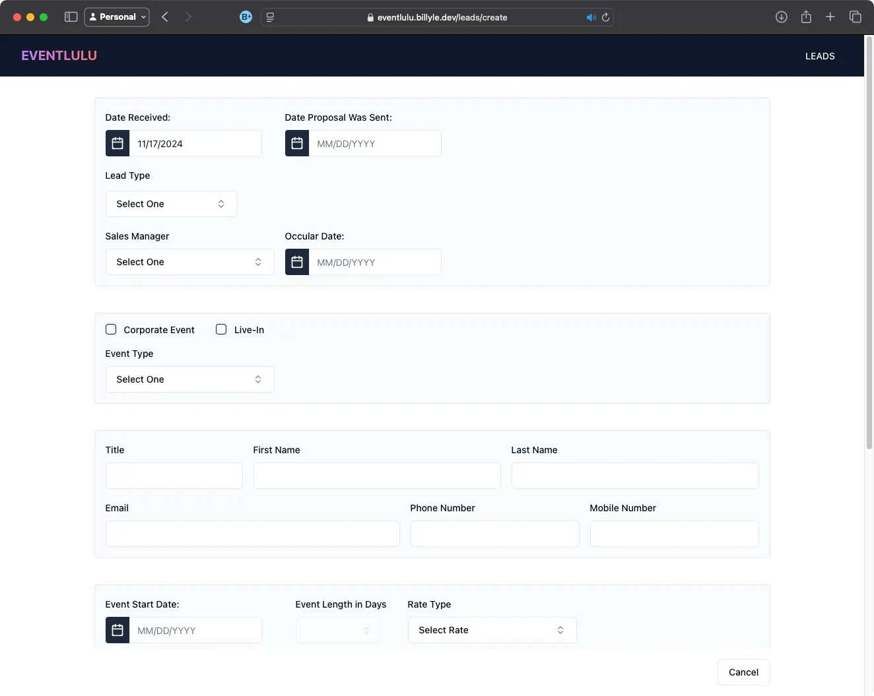Toggle the Safari sidebar icon
Viewport: 874px width, 696px height.
pyautogui.click(x=71, y=16)
